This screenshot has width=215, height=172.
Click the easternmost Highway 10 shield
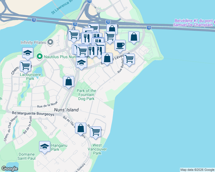[149, 28]
